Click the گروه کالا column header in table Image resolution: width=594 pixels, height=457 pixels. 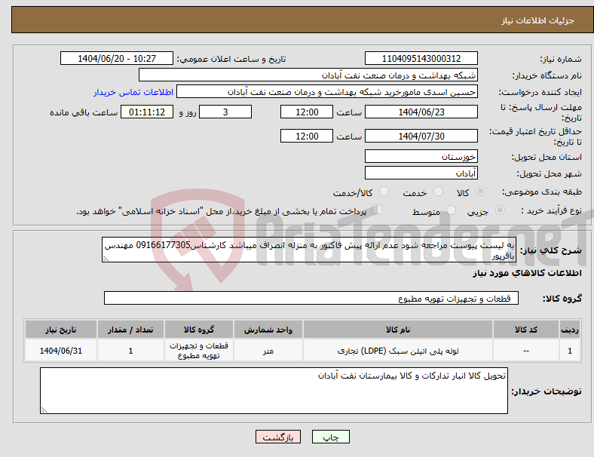coord(198,330)
